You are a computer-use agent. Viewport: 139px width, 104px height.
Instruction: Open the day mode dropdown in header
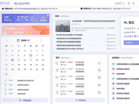(x=119, y=3)
